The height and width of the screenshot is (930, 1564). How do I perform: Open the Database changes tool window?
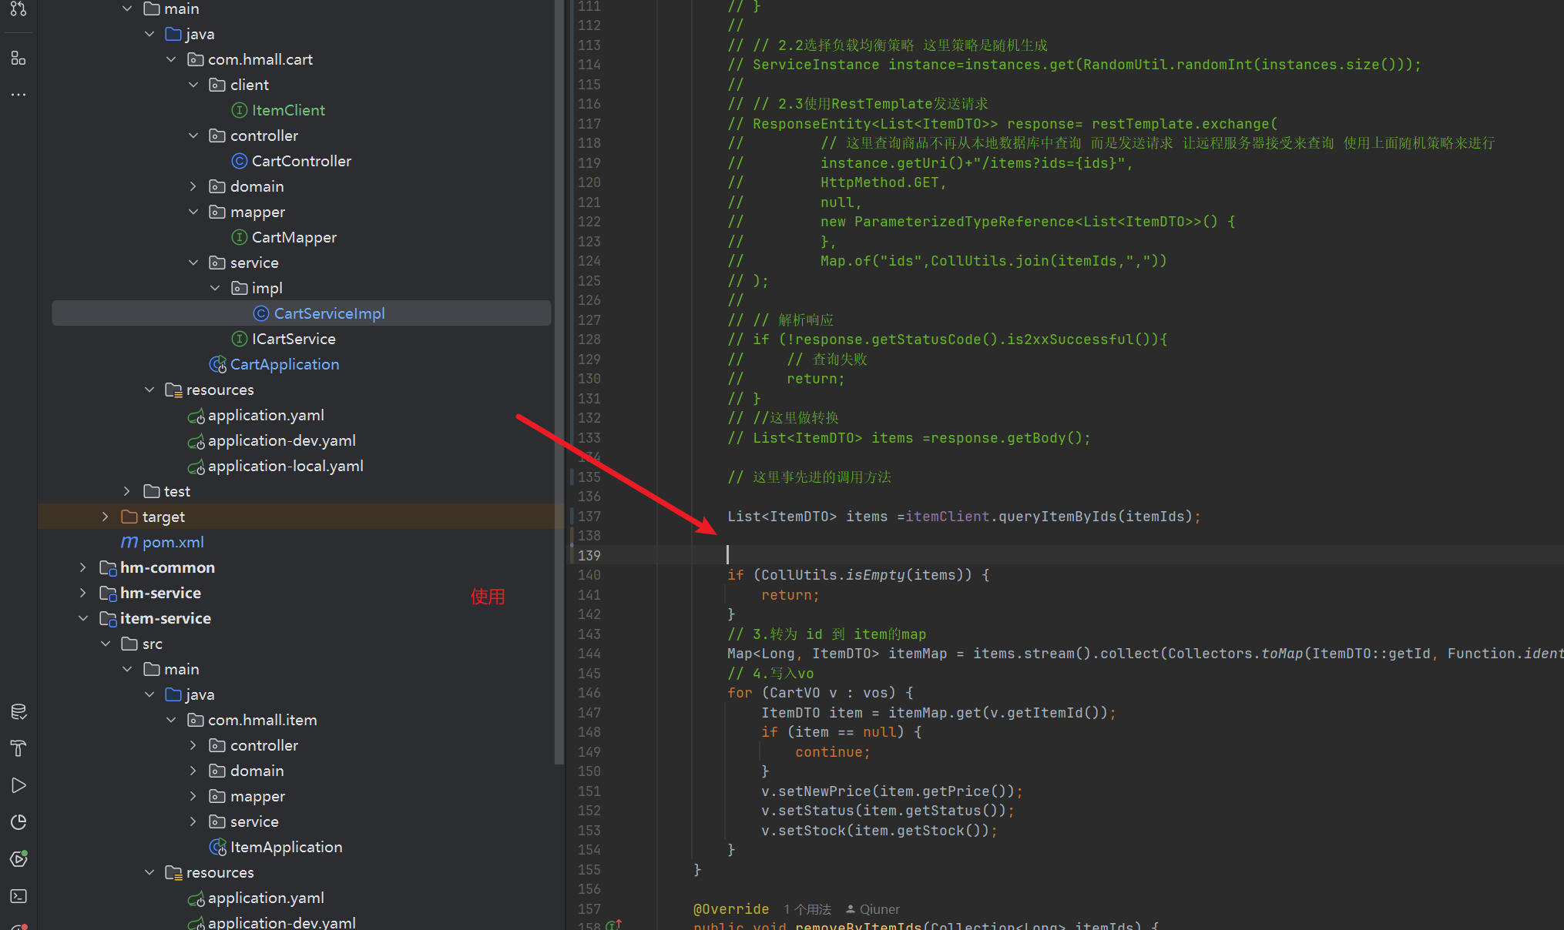pos(18,711)
